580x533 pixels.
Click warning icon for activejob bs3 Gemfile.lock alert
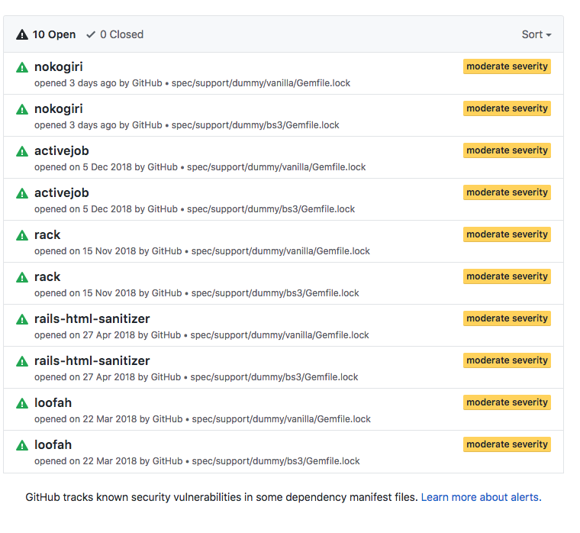coord(22,193)
